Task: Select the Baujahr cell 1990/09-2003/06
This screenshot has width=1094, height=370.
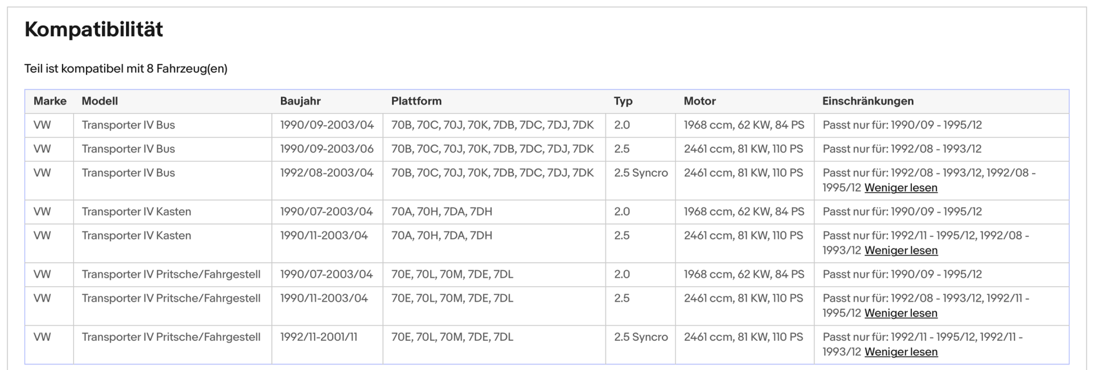Action: (x=327, y=149)
